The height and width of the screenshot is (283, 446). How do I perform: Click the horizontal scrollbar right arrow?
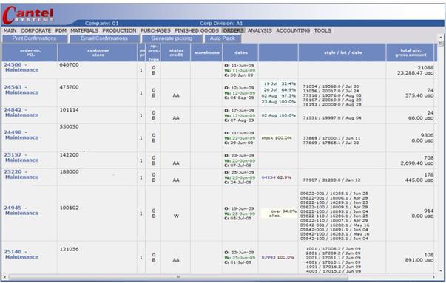point(433,277)
